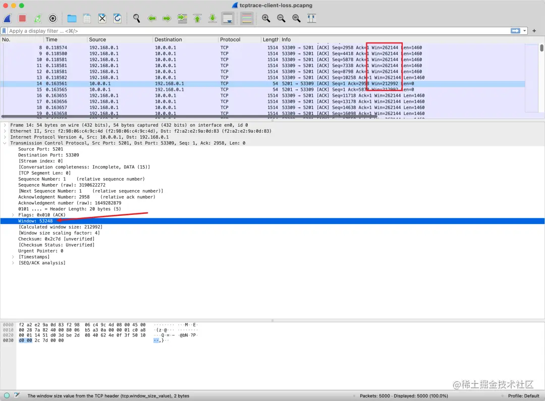The image size is (545, 401).
Task: Select packet 13 with Seq=10258
Action: pyautogui.click(x=263, y=78)
